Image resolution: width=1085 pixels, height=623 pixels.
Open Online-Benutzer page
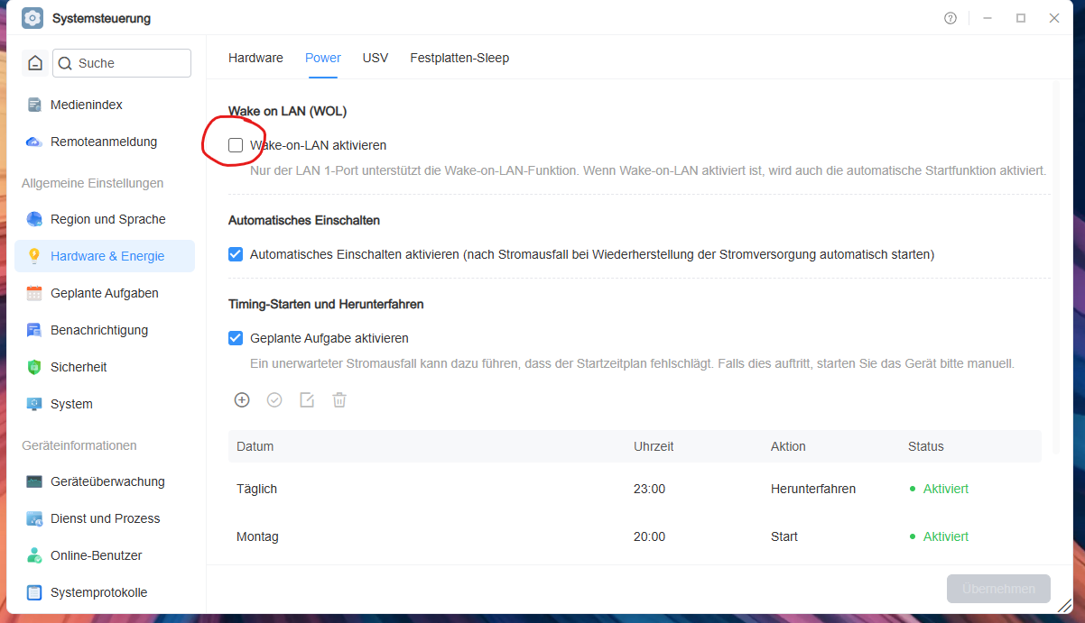coord(105,555)
